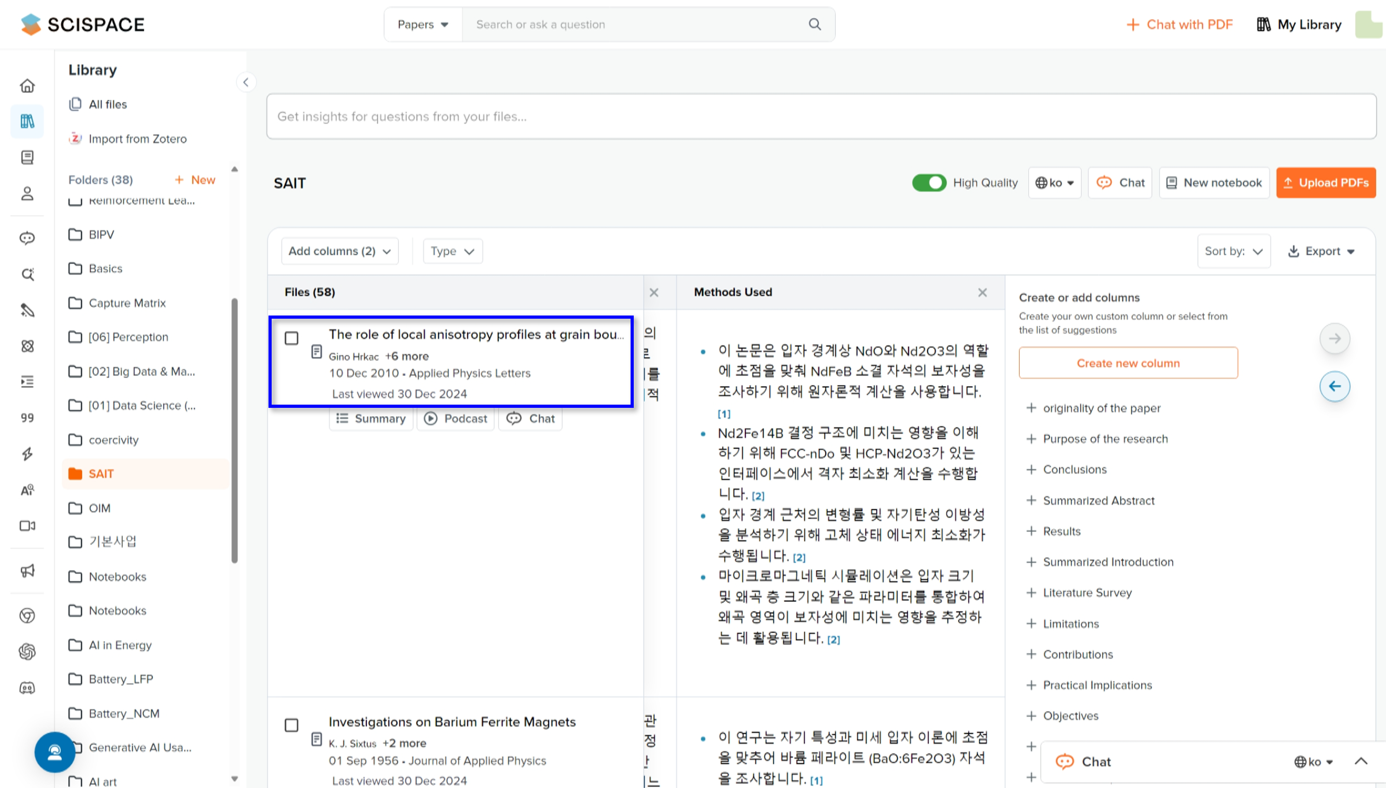Viewport: 1386px width, 788px height.
Task: Click the search magnifier icon
Action: [x=814, y=24]
